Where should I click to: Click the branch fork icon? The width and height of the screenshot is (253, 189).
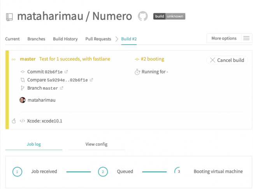coord(23,88)
